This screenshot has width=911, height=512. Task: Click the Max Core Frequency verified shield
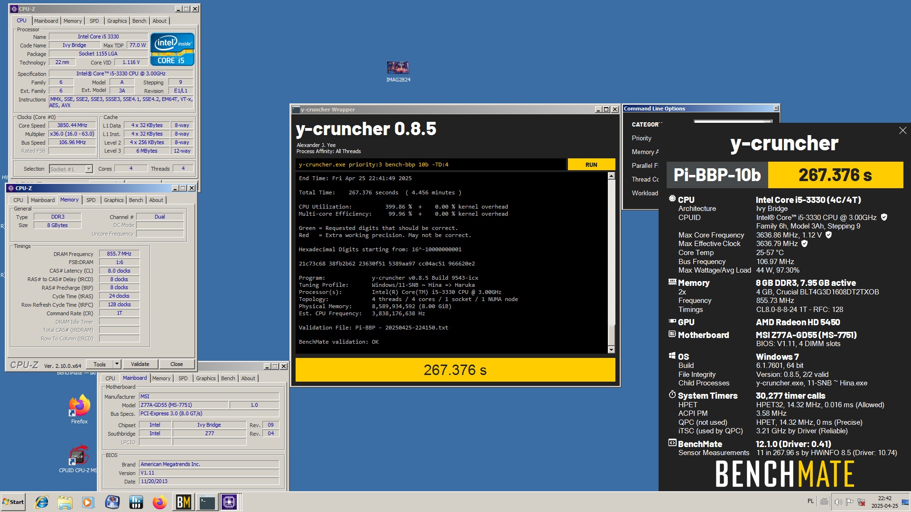click(x=828, y=235)
